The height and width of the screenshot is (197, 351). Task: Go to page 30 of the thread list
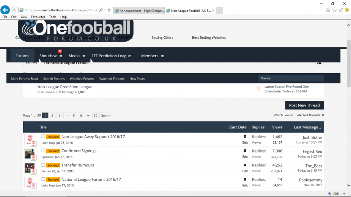pyautogui.click(x=95, y=116)
